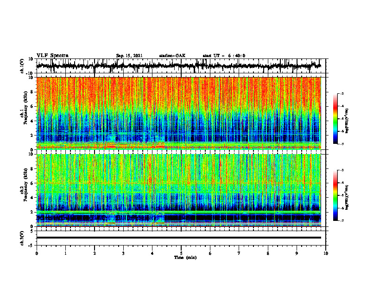
Task: Click the "ch.3(V)" axis label
Action: click(22, 239)
